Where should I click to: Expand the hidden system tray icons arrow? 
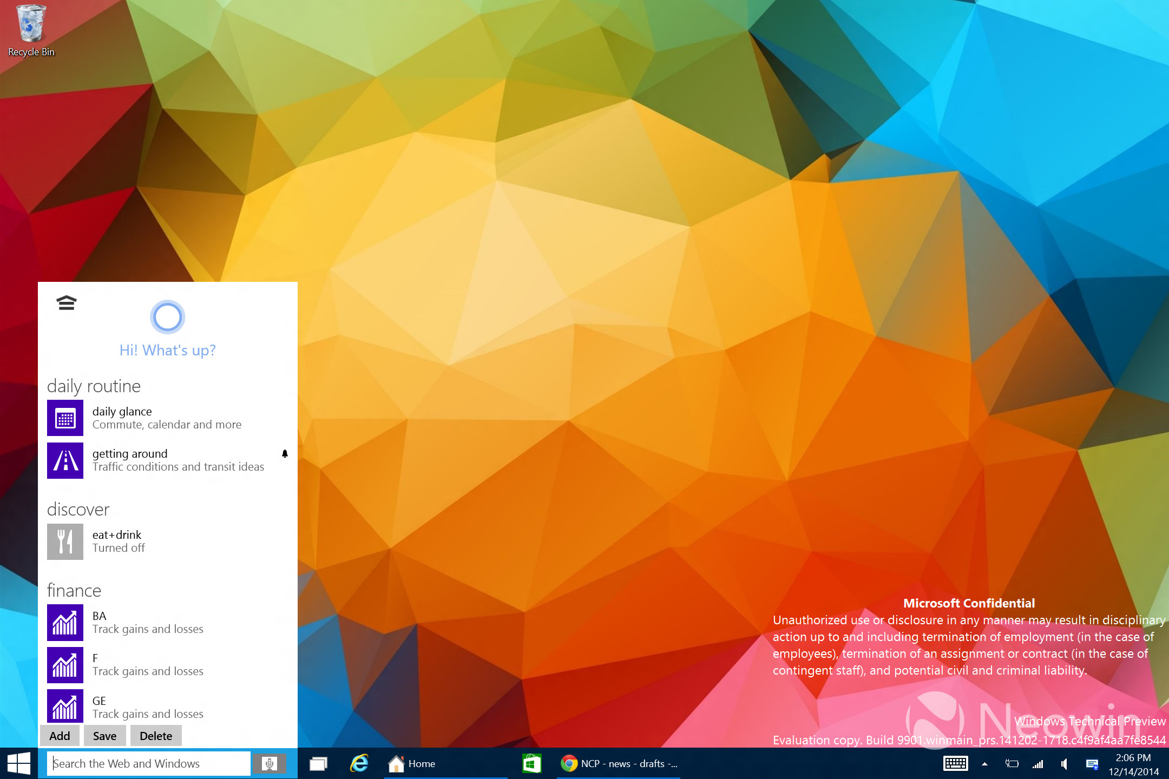click(984, 764)
